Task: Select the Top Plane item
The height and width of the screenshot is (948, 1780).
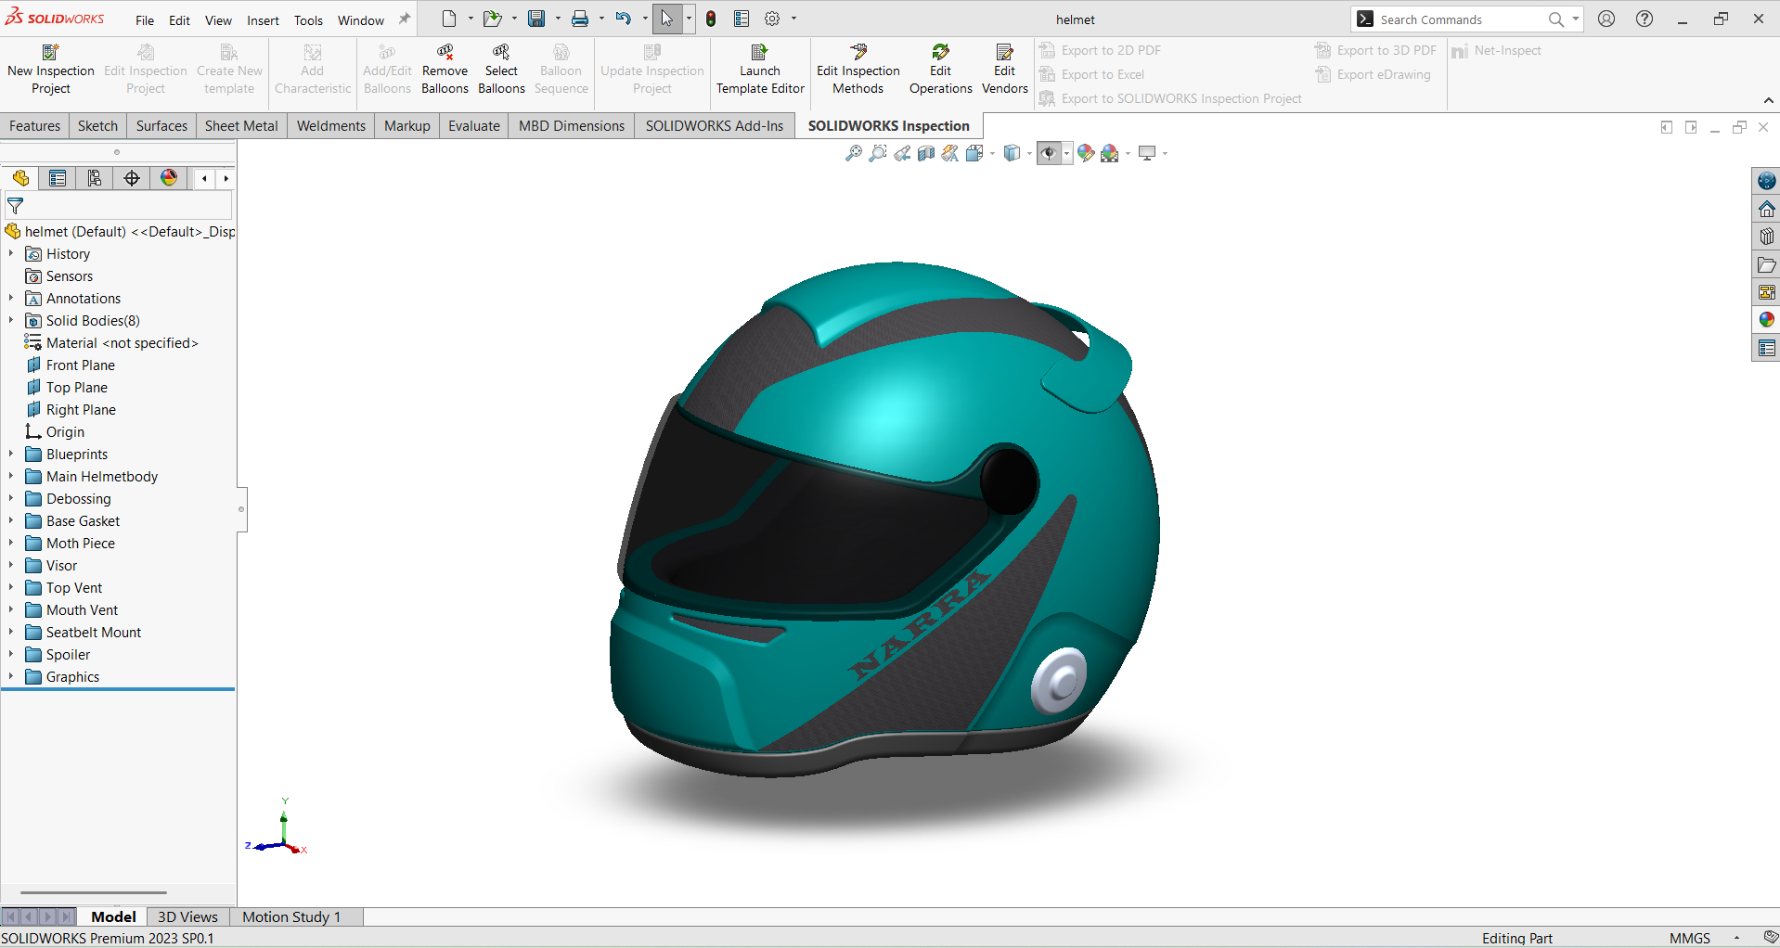Action: pyautogui.click(x=77, y=387)
